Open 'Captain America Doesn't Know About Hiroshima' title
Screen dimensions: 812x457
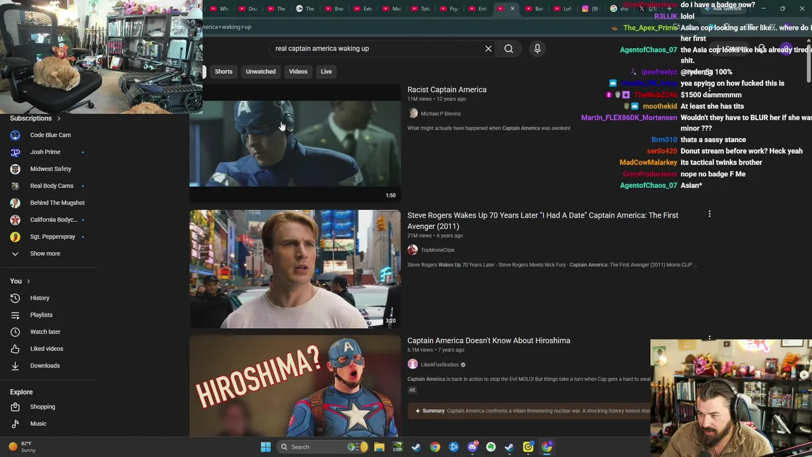click(488, 341)
